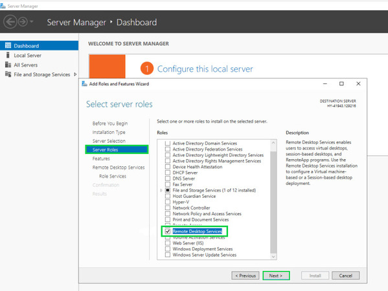388x291 pixels.
Task: Check Active Directory Domain Services role
Action: 168,144
